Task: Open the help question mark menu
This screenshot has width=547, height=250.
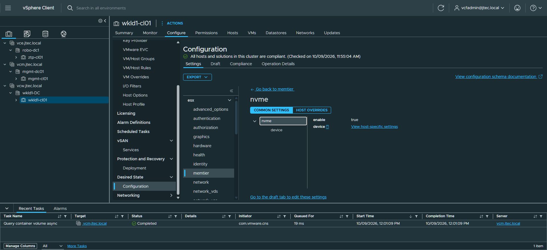Action: coord(536,8)
